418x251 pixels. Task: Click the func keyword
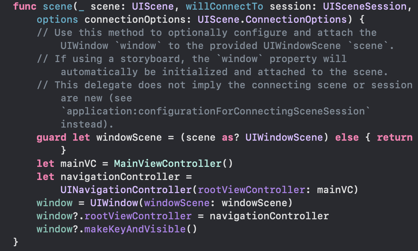pyautogui.click(x=25, y=7)
